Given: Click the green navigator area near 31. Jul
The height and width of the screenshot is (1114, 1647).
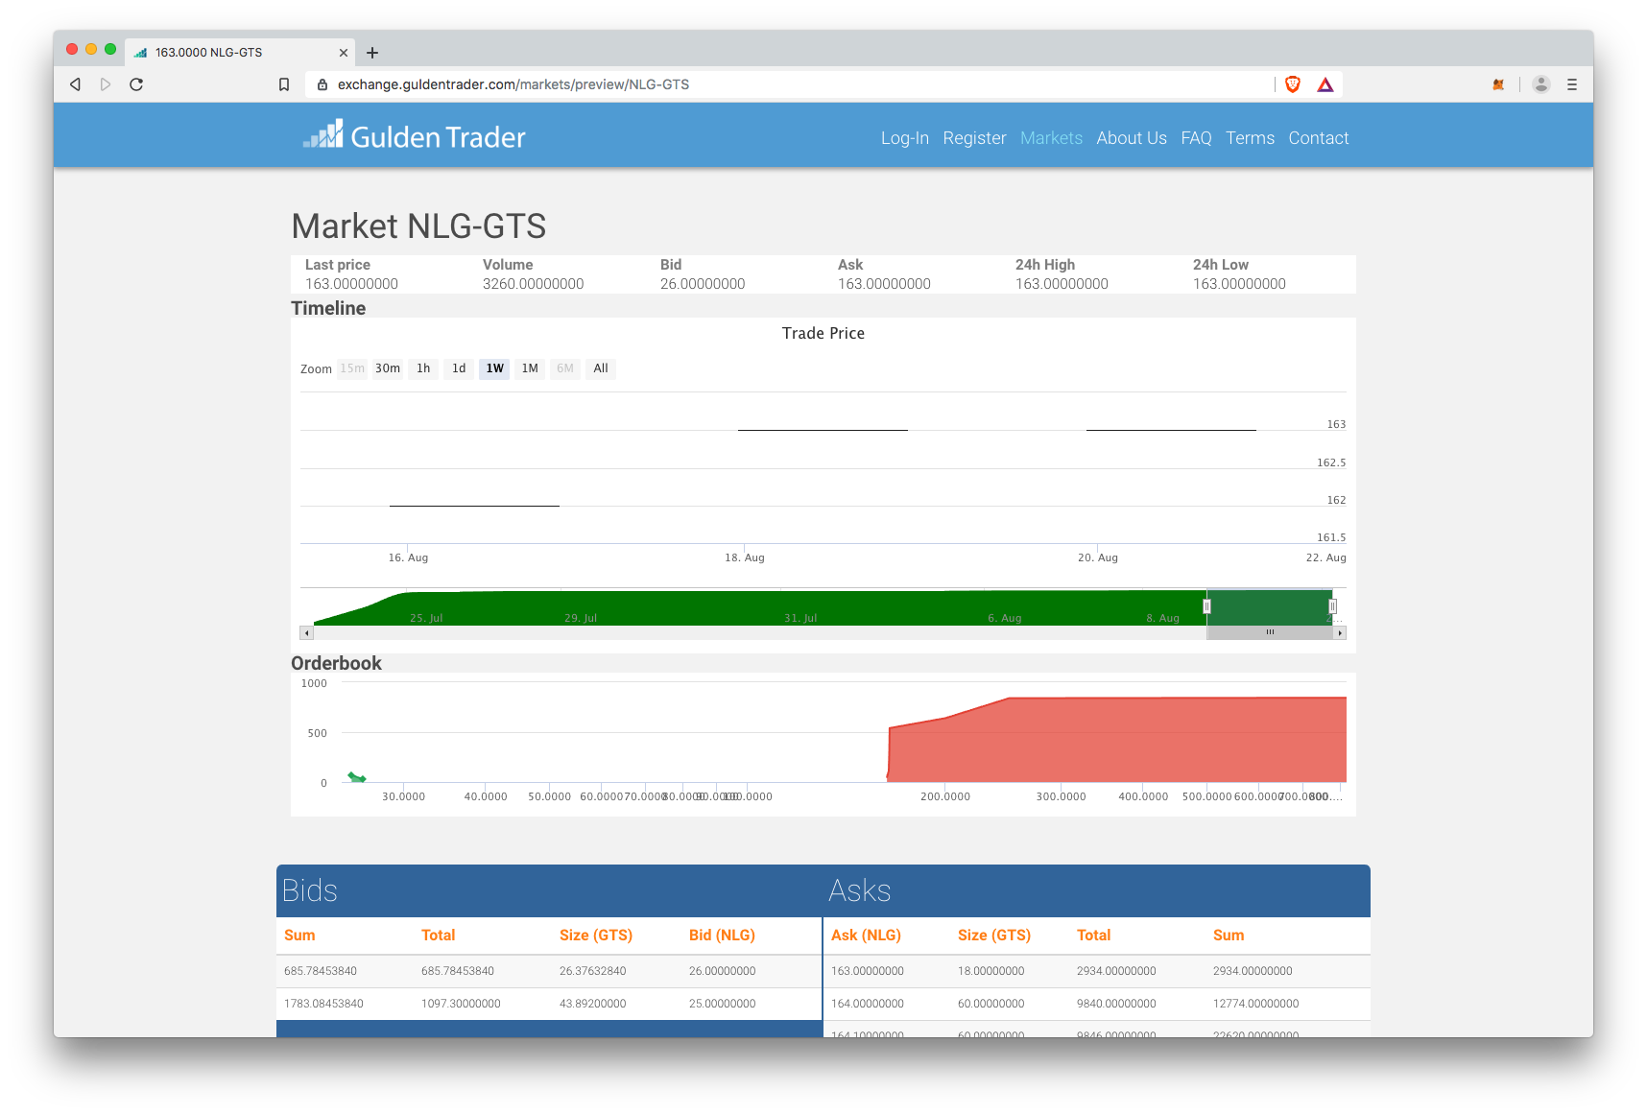Looking at the screenshot, I should click(x=800, y=608).
